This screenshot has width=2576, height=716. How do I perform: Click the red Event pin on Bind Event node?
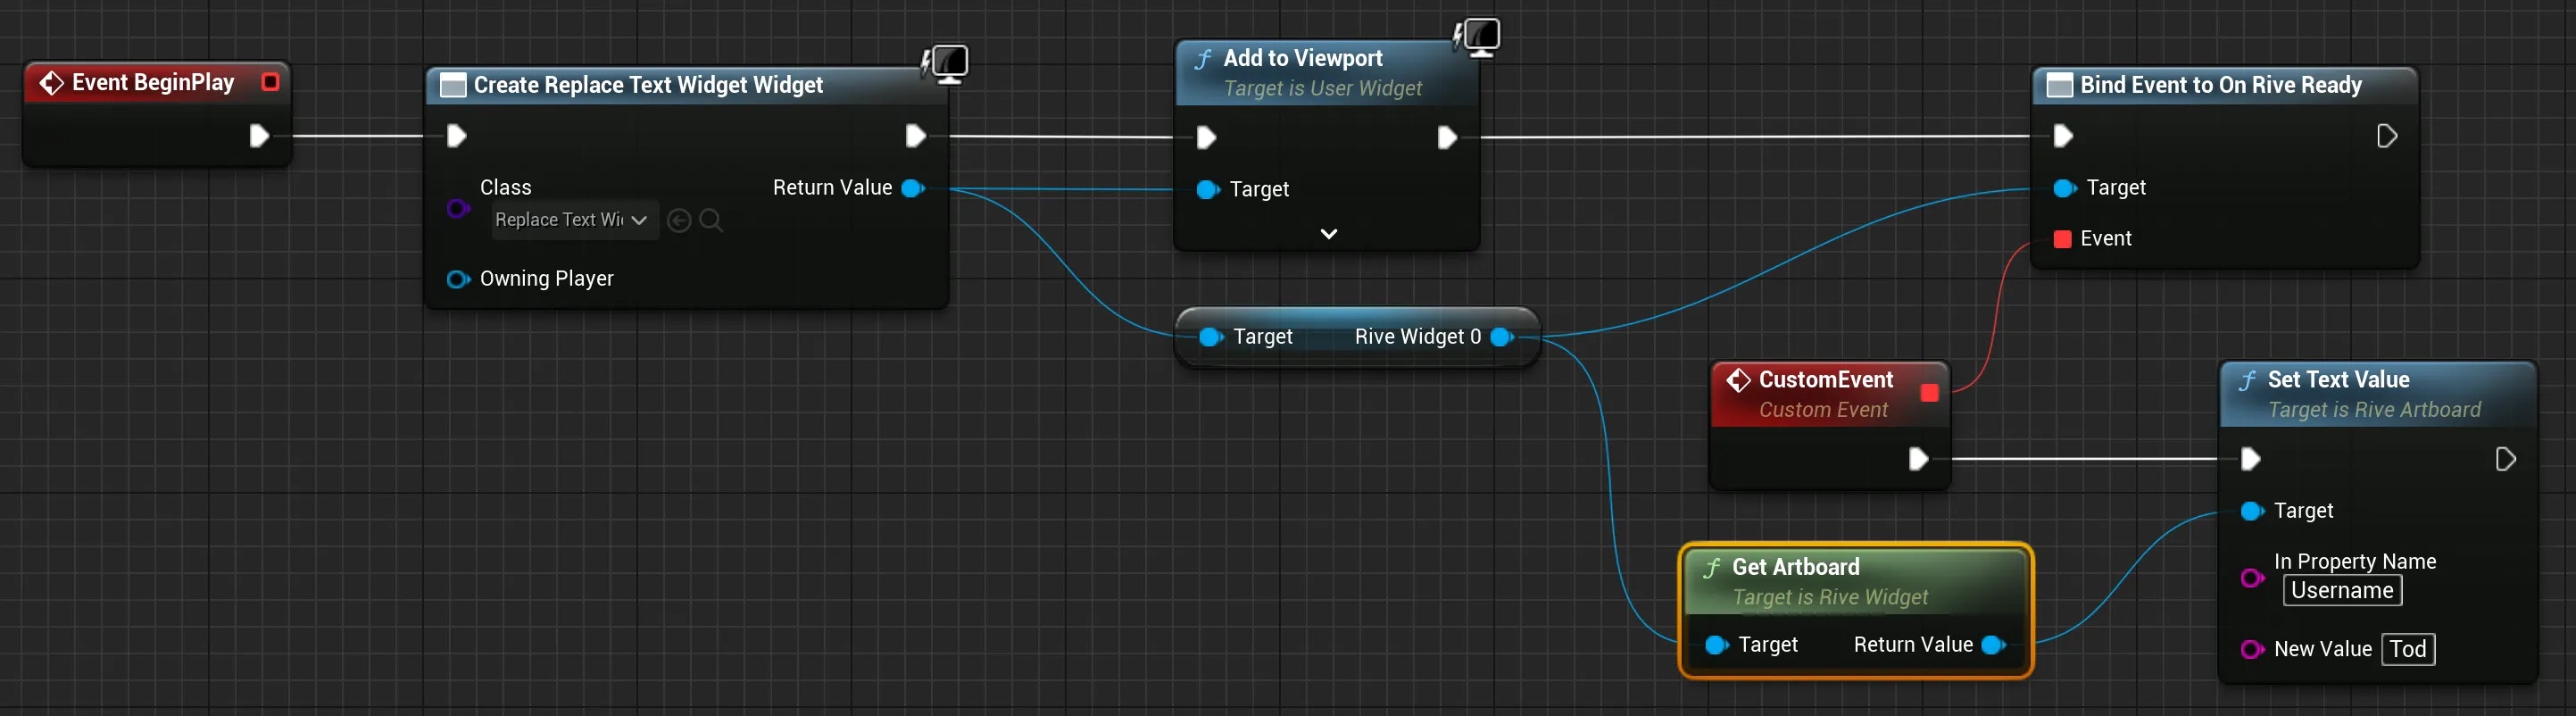point(2062,239)
